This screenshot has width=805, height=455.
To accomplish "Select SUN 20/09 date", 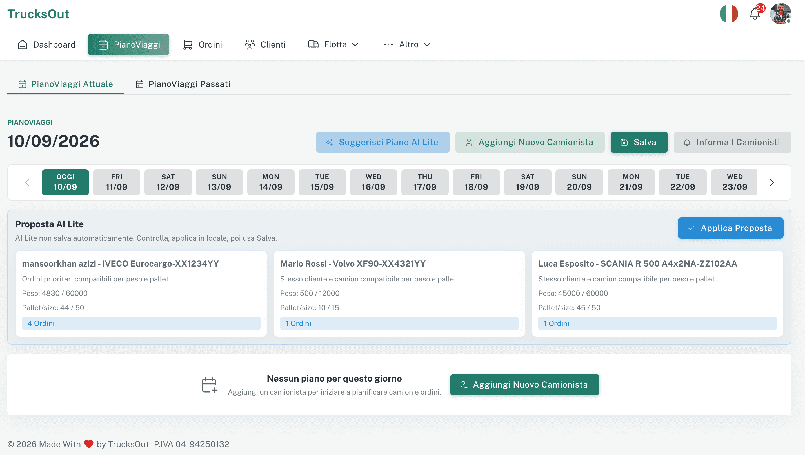I will [579, 182].
